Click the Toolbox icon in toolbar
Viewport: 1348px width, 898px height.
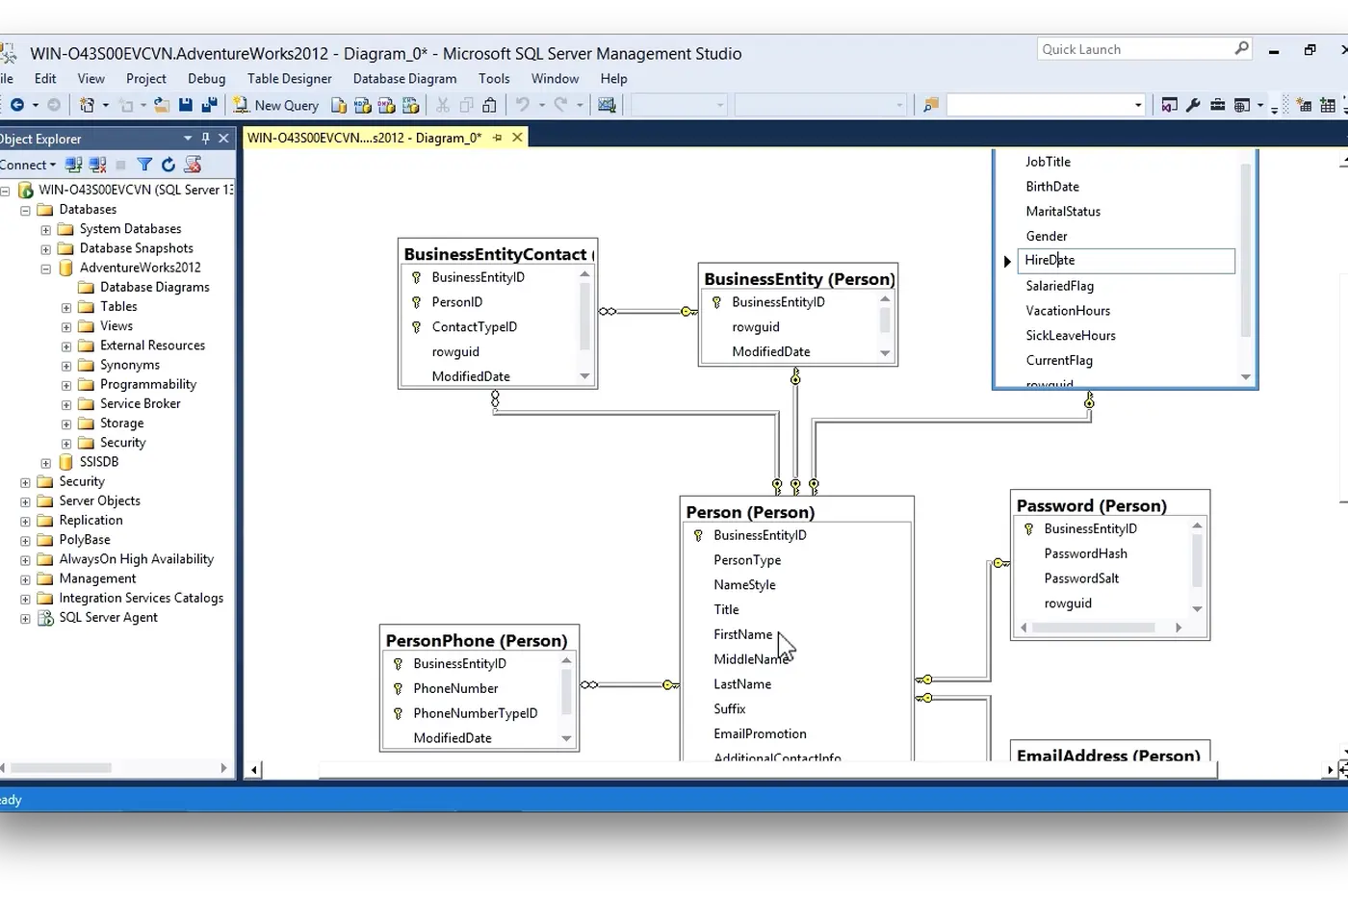pyautogui.click(x=1217, y=105)
